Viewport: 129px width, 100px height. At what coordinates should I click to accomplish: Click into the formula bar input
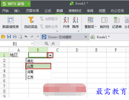point(94,44)
